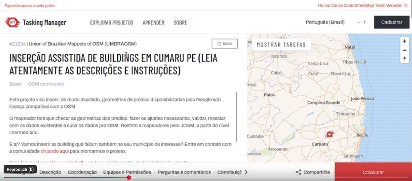Zoom in the map with plus button
Image resolution: width=412 pixels, height=181 pixels.
(x=404, y=41)
